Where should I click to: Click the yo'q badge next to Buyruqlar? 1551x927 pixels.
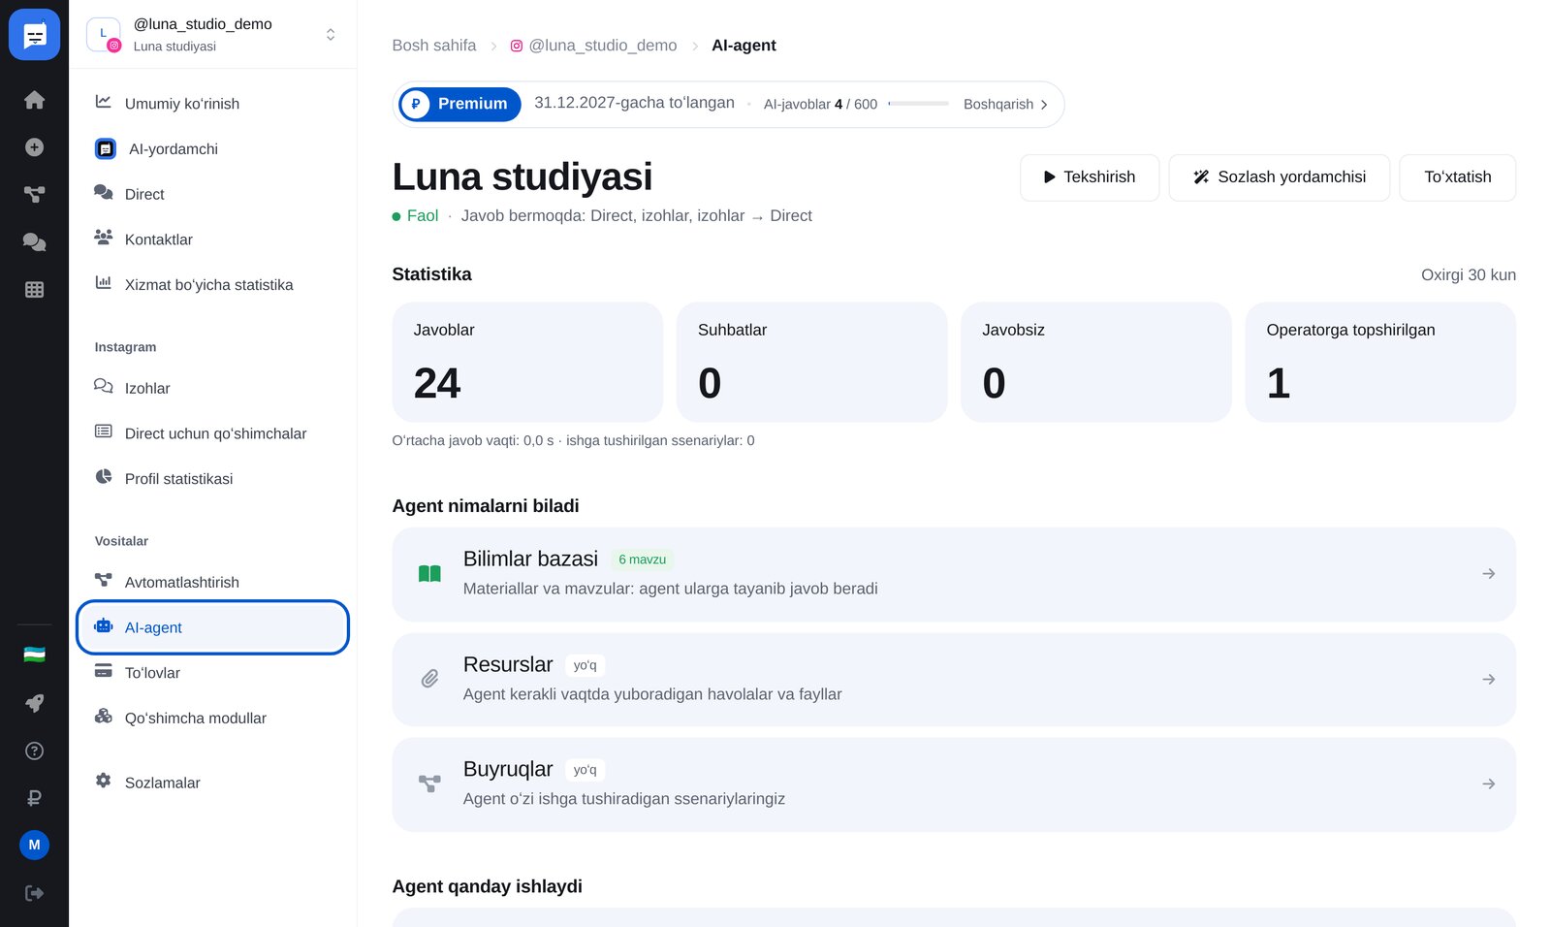(585, 770)
